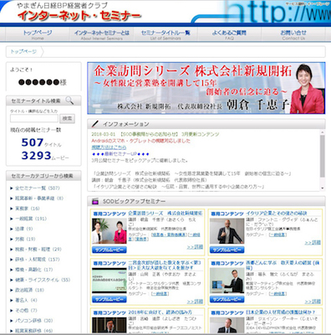Open the 労務 (19) category
Screen dimensions: 331x335
[25, 239]
